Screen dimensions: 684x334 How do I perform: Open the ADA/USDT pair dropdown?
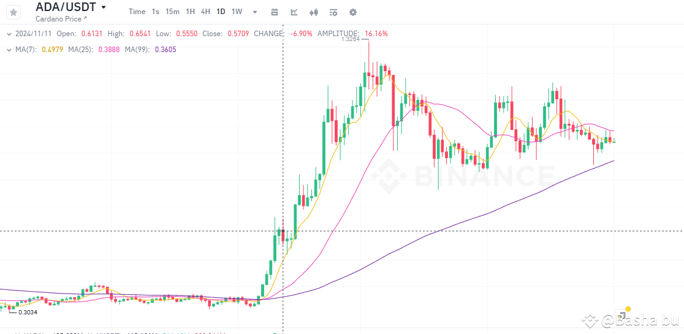tap(104, 7)
